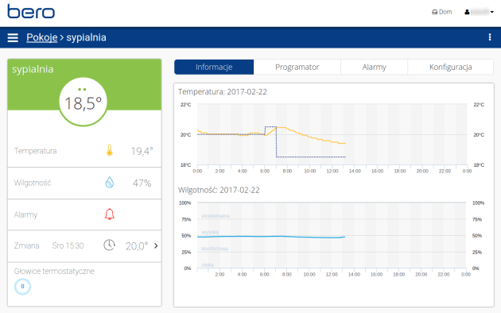Click the Temperatura: 2017-02-22 chart heading
Image resolution: width=501 pixels, height=313 pixels.
223,92
